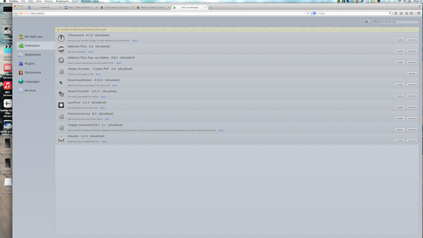Click More link for Toggle animated GIFs

(x=221, y=130)
